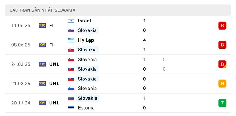Click world map icon for 20.11.24 UNL match
236x116 pixels.
[x=42, y=103]
